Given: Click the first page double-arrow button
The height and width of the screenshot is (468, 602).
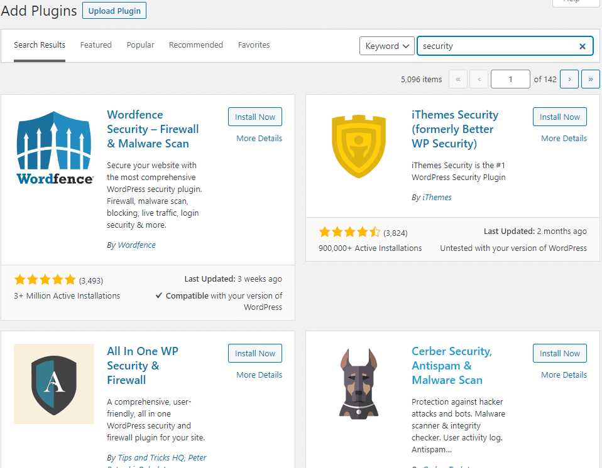Looking at the screenshot, I should point(458,79).
